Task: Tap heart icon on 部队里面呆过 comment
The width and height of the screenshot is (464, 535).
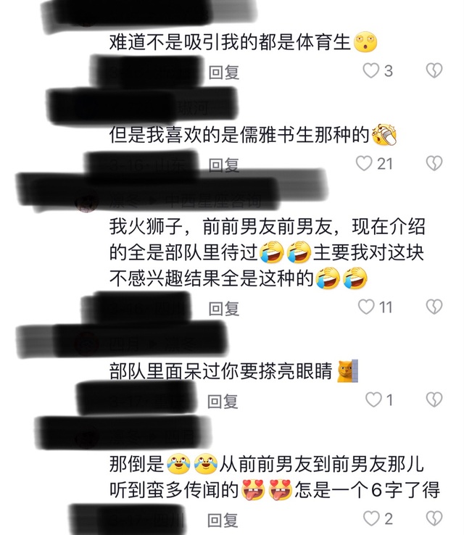Action: point(373,399)
